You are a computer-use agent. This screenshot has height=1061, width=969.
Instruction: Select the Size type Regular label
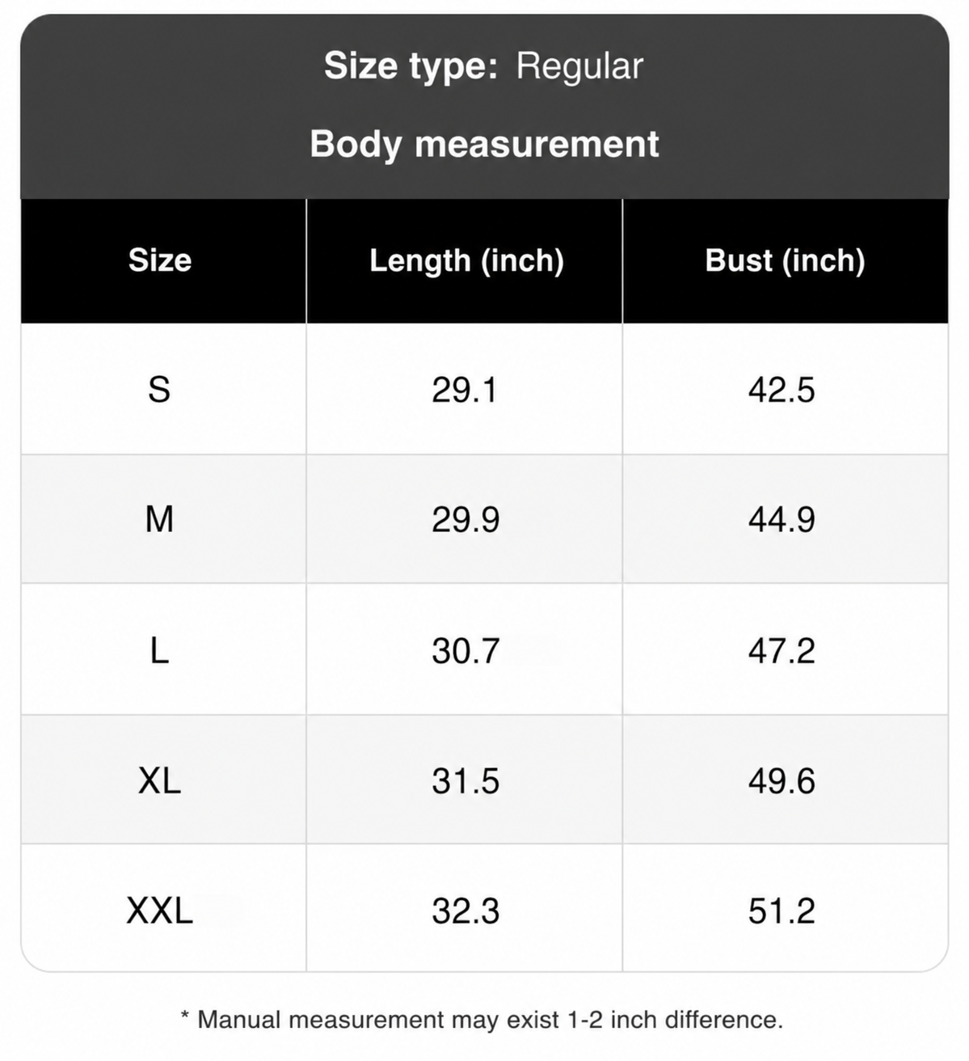483,66
